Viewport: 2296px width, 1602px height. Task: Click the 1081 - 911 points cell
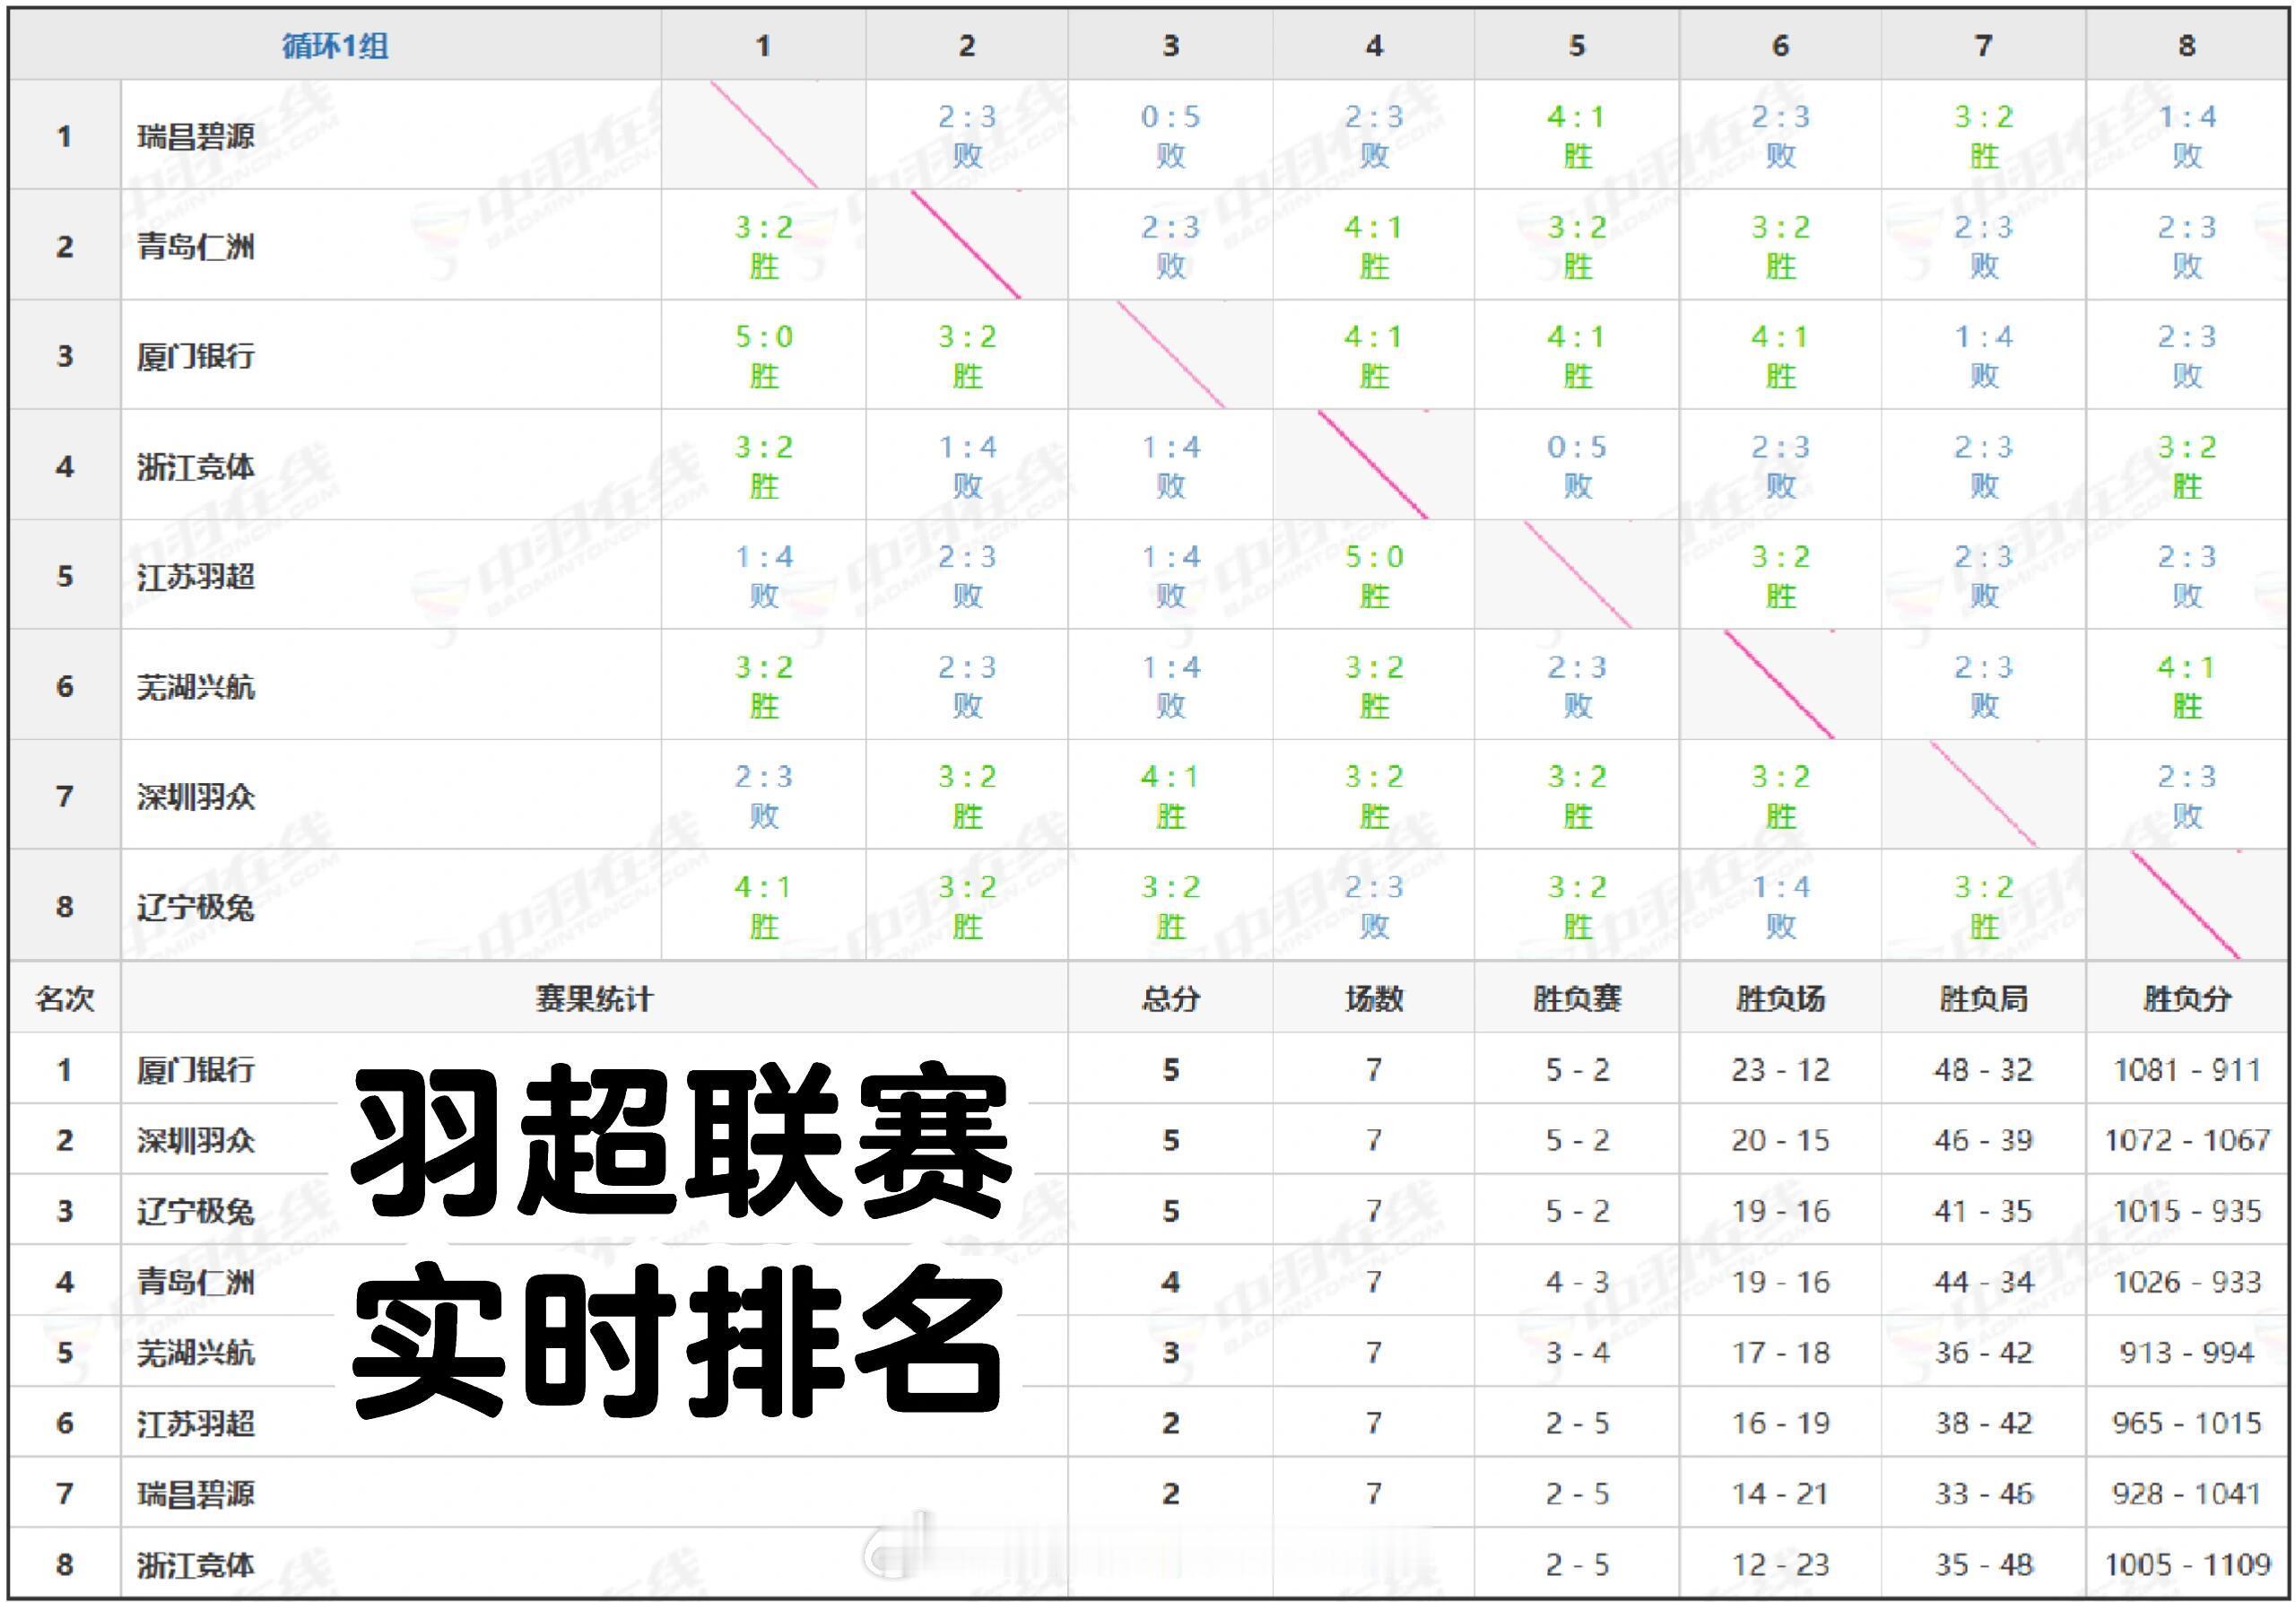tap(2186, 1070)
